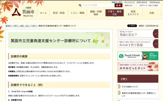
Task: Select the くらし・環境 menu item
Action: [77, 13]
